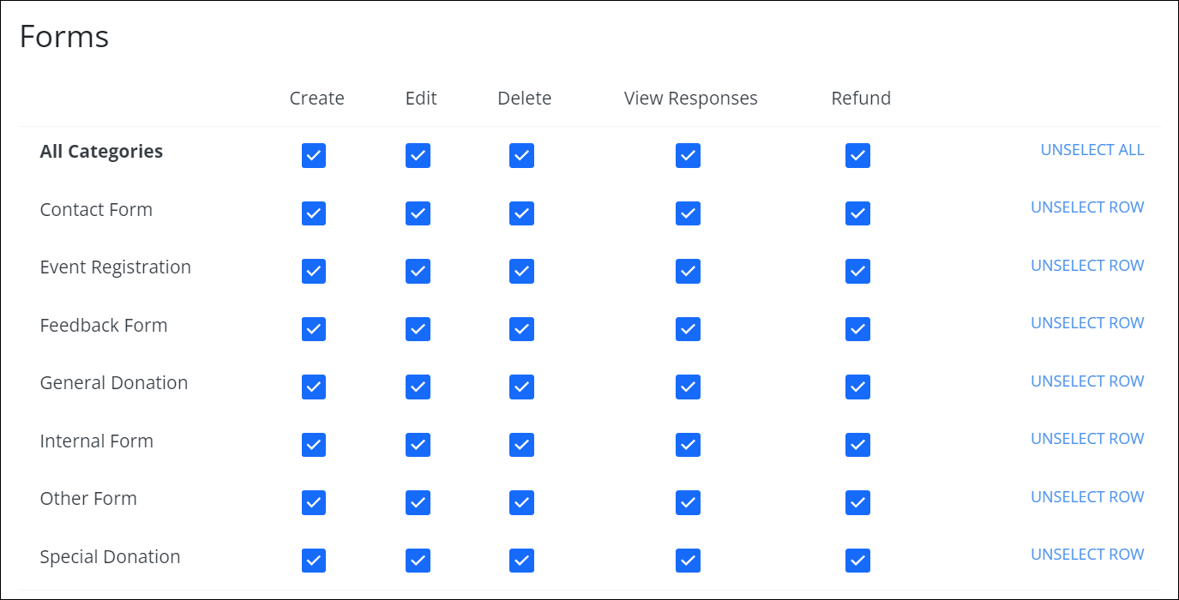Click the Unselect All link
The height and width of the screenshot is (600, 1179).
(x=1092, y=150)
